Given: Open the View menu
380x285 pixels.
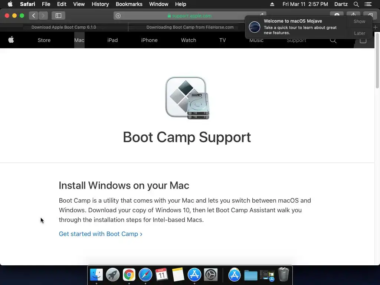Looking at the screenshot, I should click(x=79, y=4).
